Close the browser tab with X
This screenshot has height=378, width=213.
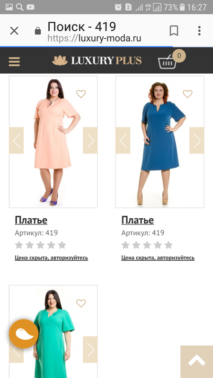click(14, 31)
